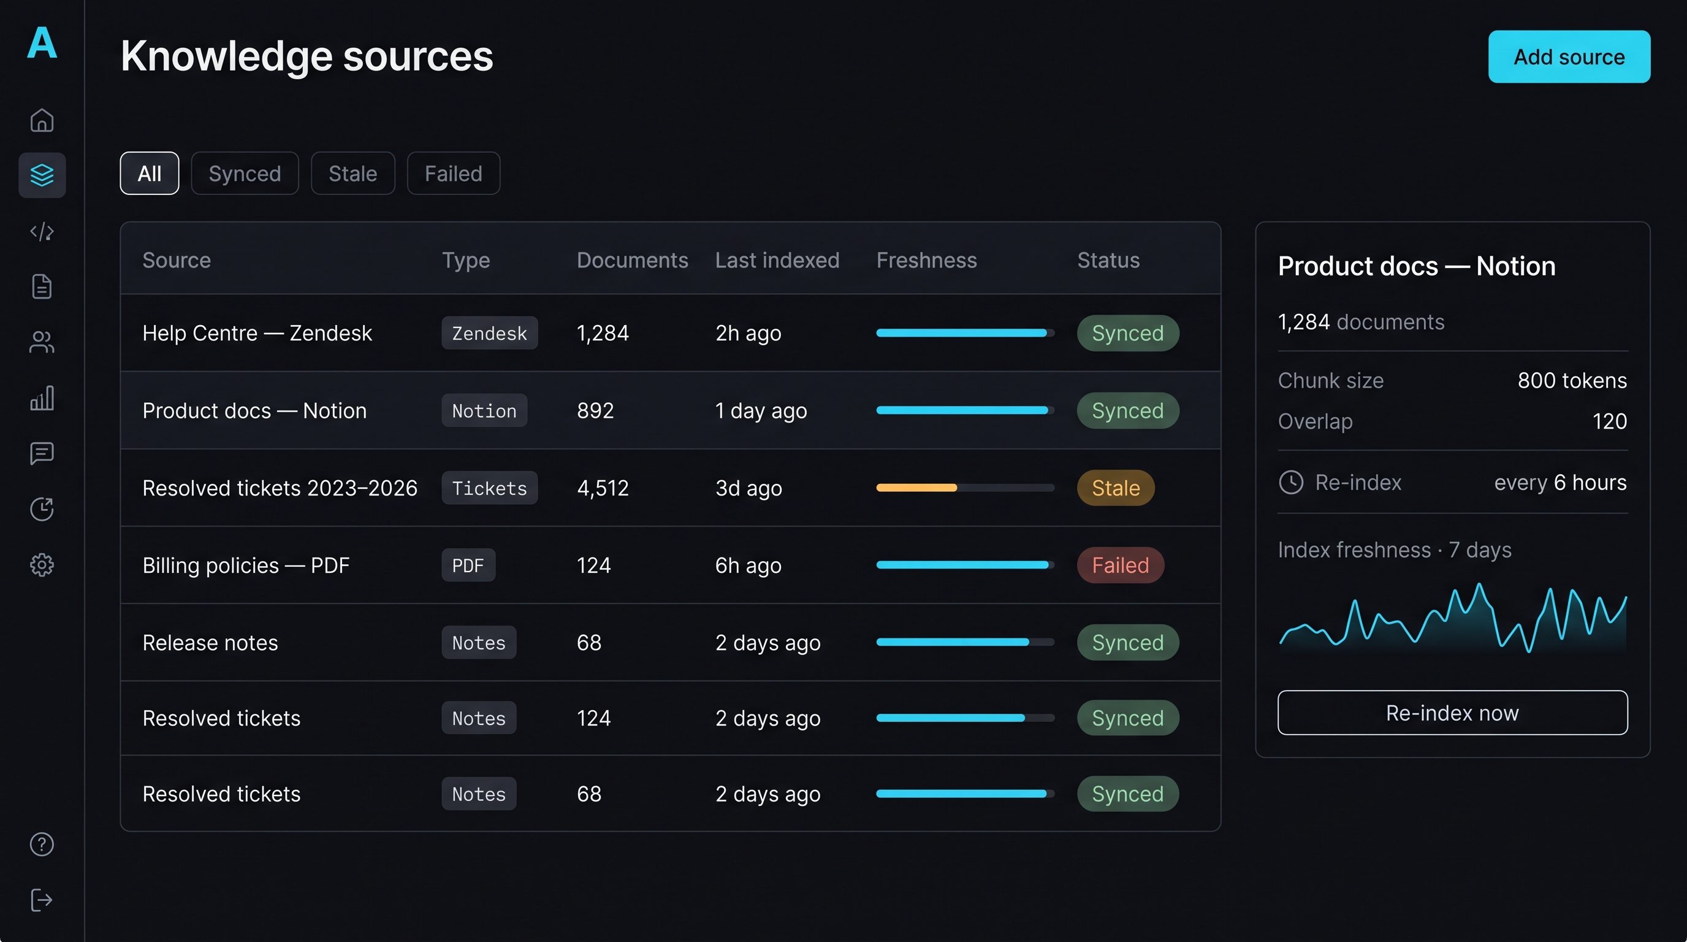Select the "Help Centre — Zendesk" row name
Image resolution: width=1687 pixels, height=942 pixels.
click(257, 334)
